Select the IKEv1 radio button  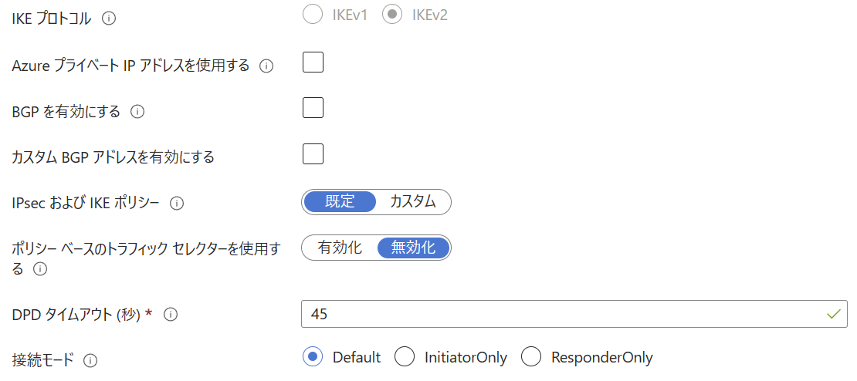[313, 16]
